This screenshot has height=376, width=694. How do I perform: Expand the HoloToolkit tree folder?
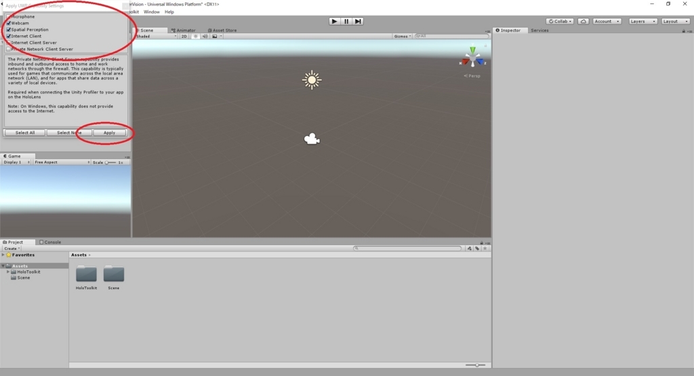8,272
